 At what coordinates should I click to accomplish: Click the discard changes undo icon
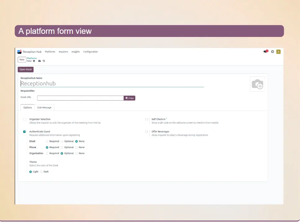coord(44,61)
